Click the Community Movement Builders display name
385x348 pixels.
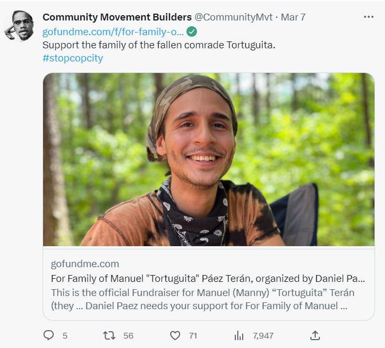117,17
